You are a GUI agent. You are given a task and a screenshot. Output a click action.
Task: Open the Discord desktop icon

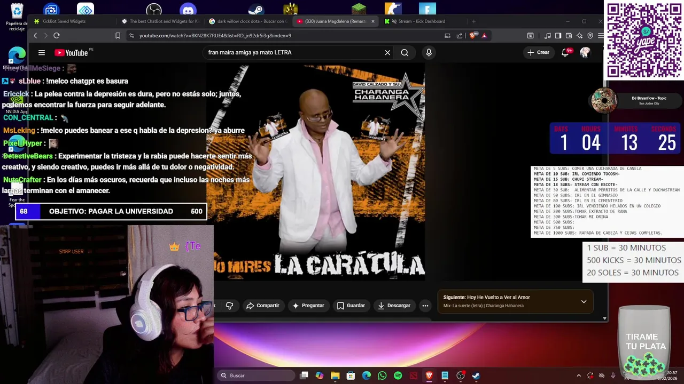click(188, 10)
